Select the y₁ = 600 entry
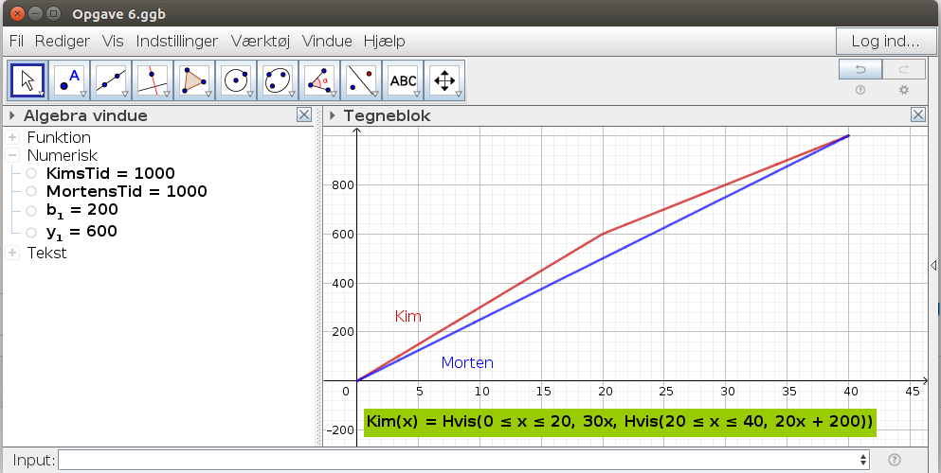941x473 pixels. pyautogui.click(x=81, y=233)
